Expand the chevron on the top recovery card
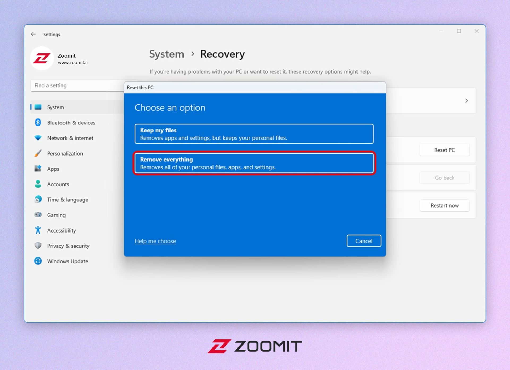Image resolution: width=510 pixels, height=370 pixels. pos(466,101)
